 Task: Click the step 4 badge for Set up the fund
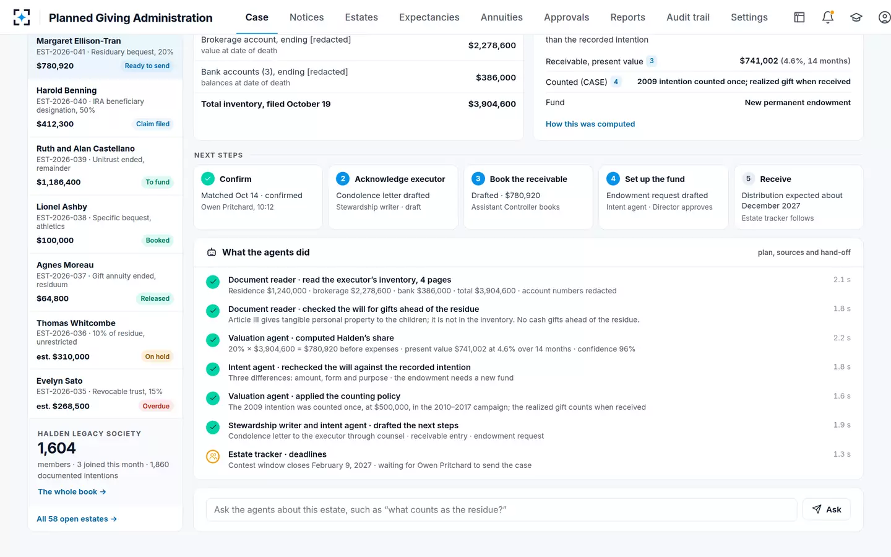point(613,179)
